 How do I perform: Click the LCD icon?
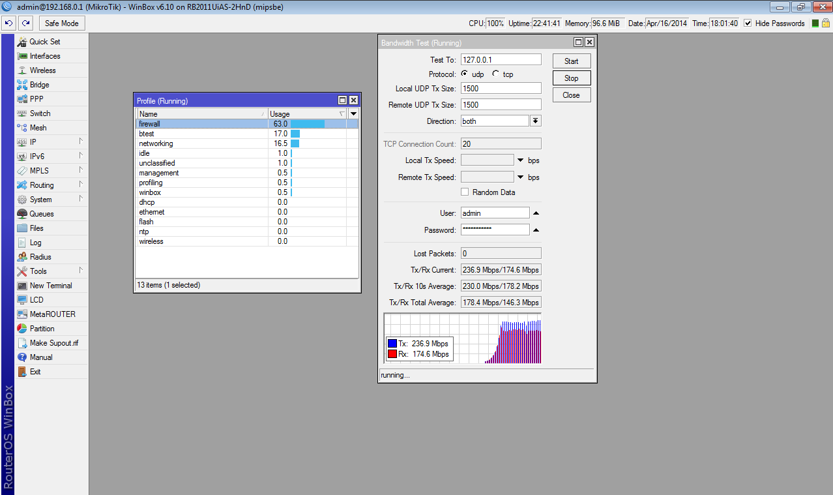pos(22,300)
